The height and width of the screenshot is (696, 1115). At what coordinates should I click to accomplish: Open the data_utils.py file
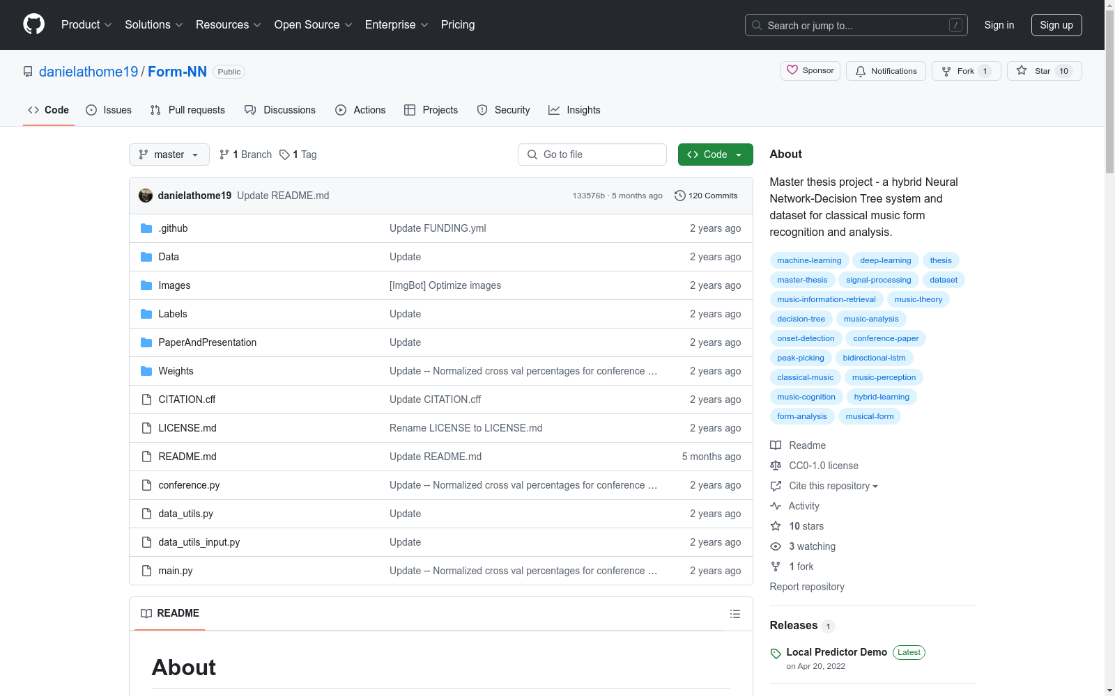tap(185, 514)
